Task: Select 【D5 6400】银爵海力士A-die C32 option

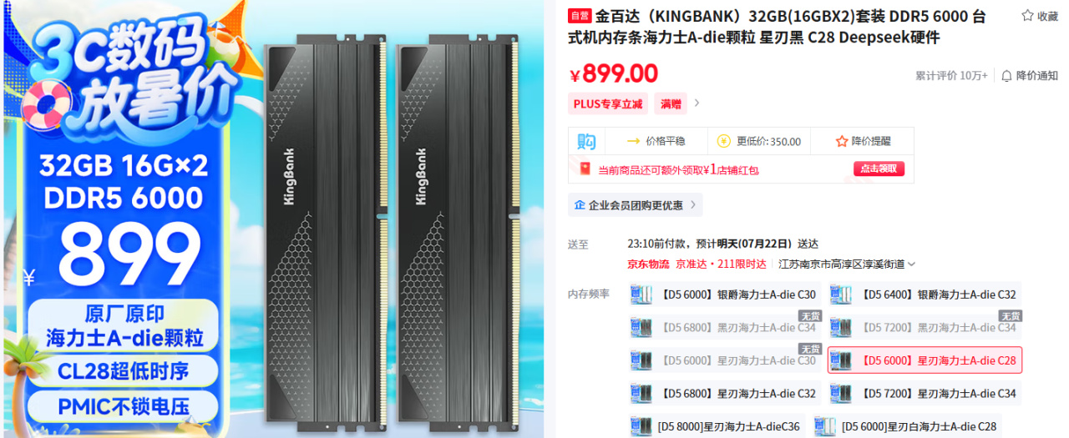Action: tap(925, 294)
